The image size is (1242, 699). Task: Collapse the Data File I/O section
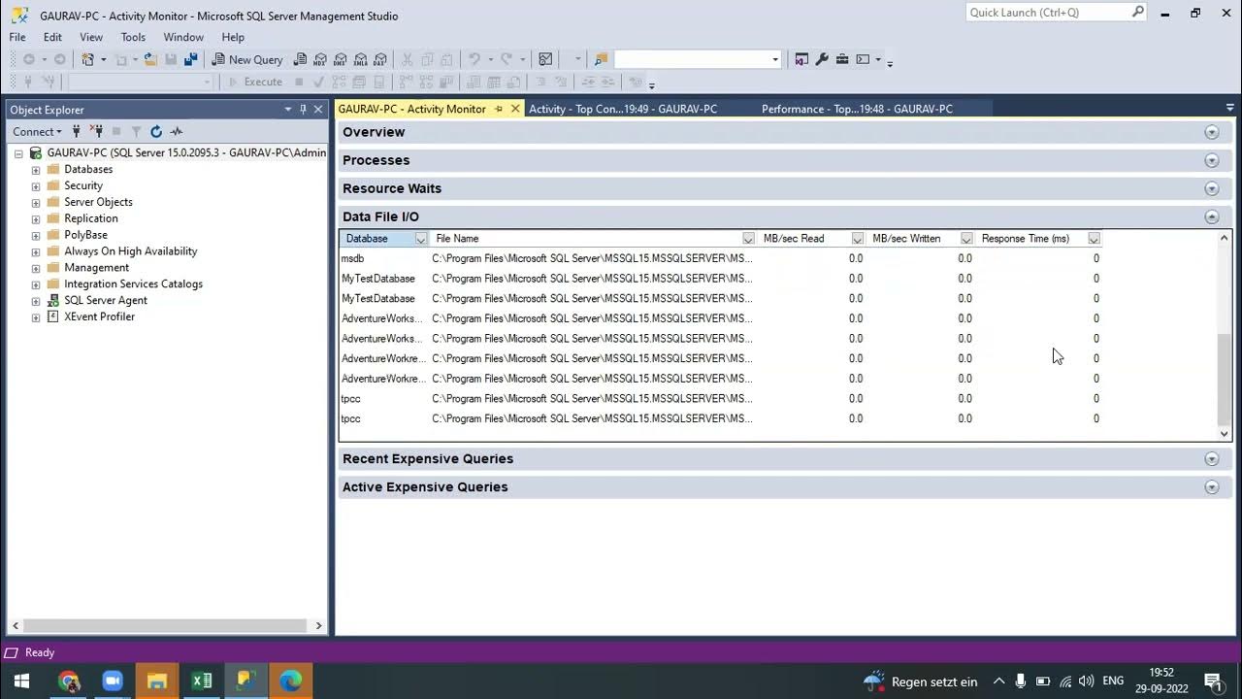pos(1211,216)
